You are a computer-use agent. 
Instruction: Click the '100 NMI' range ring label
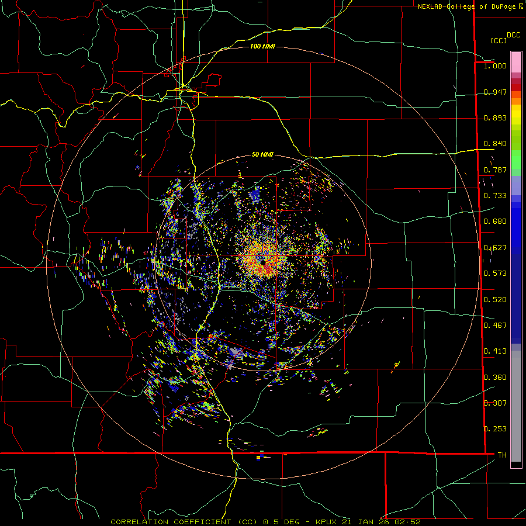coord(262,46)
